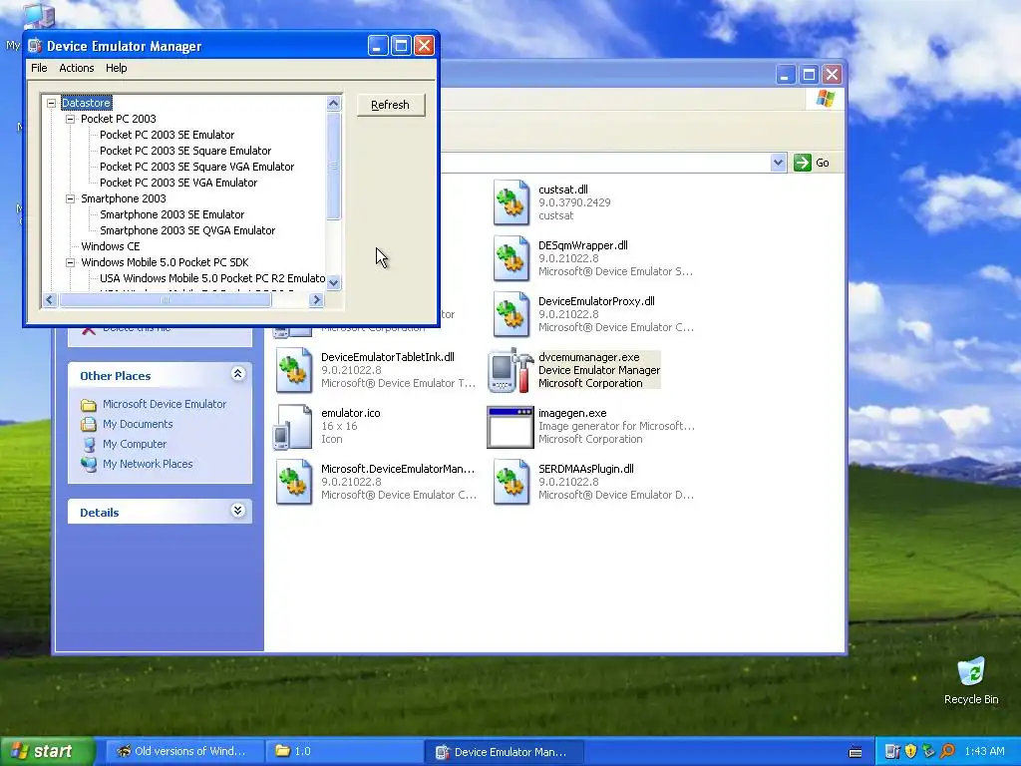Select emulator.ico file icon
The height and width of the screenshot is (766, 1021).
(292, 427)
